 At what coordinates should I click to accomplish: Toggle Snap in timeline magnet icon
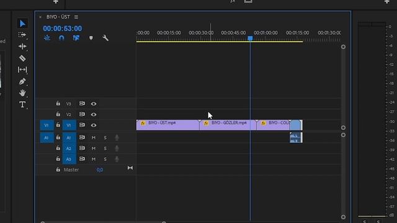(61, 38)
